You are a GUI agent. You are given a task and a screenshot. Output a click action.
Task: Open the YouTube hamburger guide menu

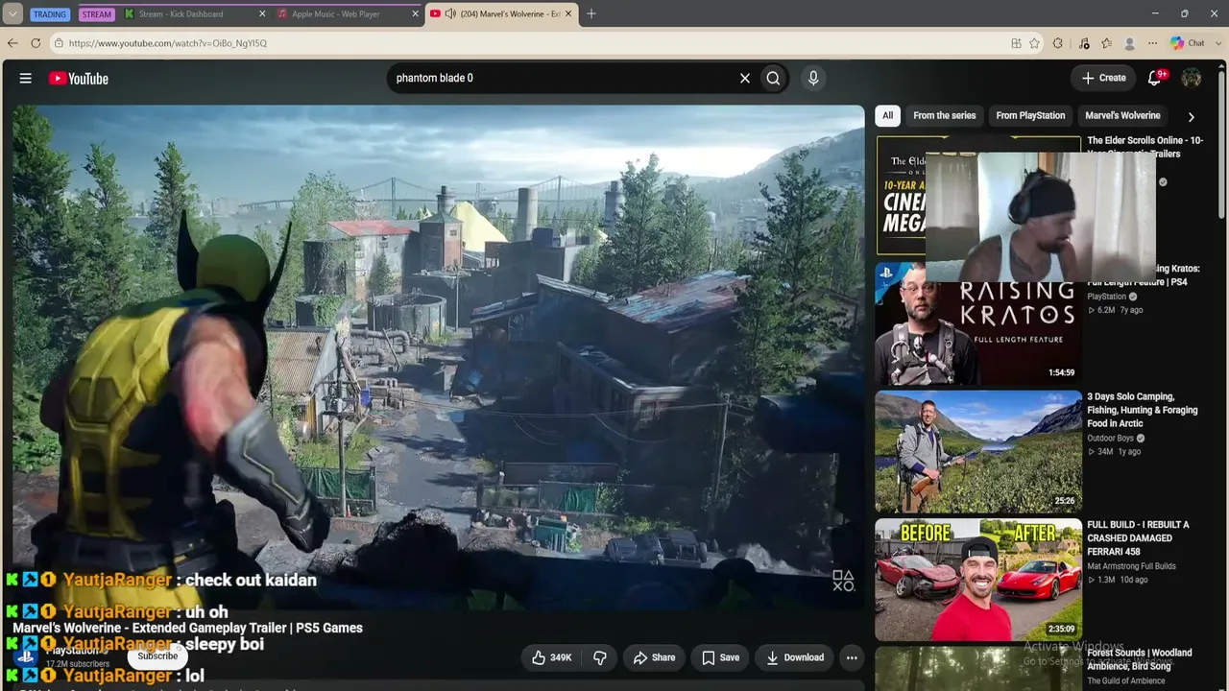[26, 79]
